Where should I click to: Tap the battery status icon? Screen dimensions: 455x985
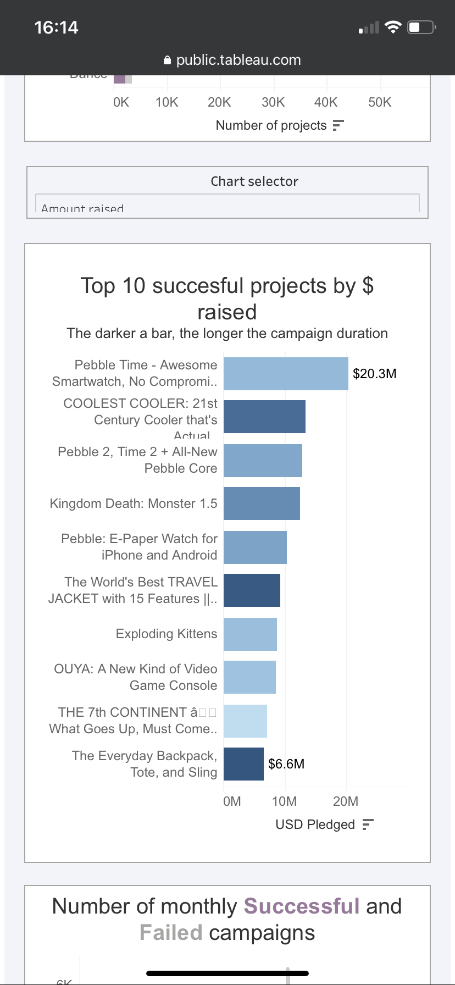point(421,27)
